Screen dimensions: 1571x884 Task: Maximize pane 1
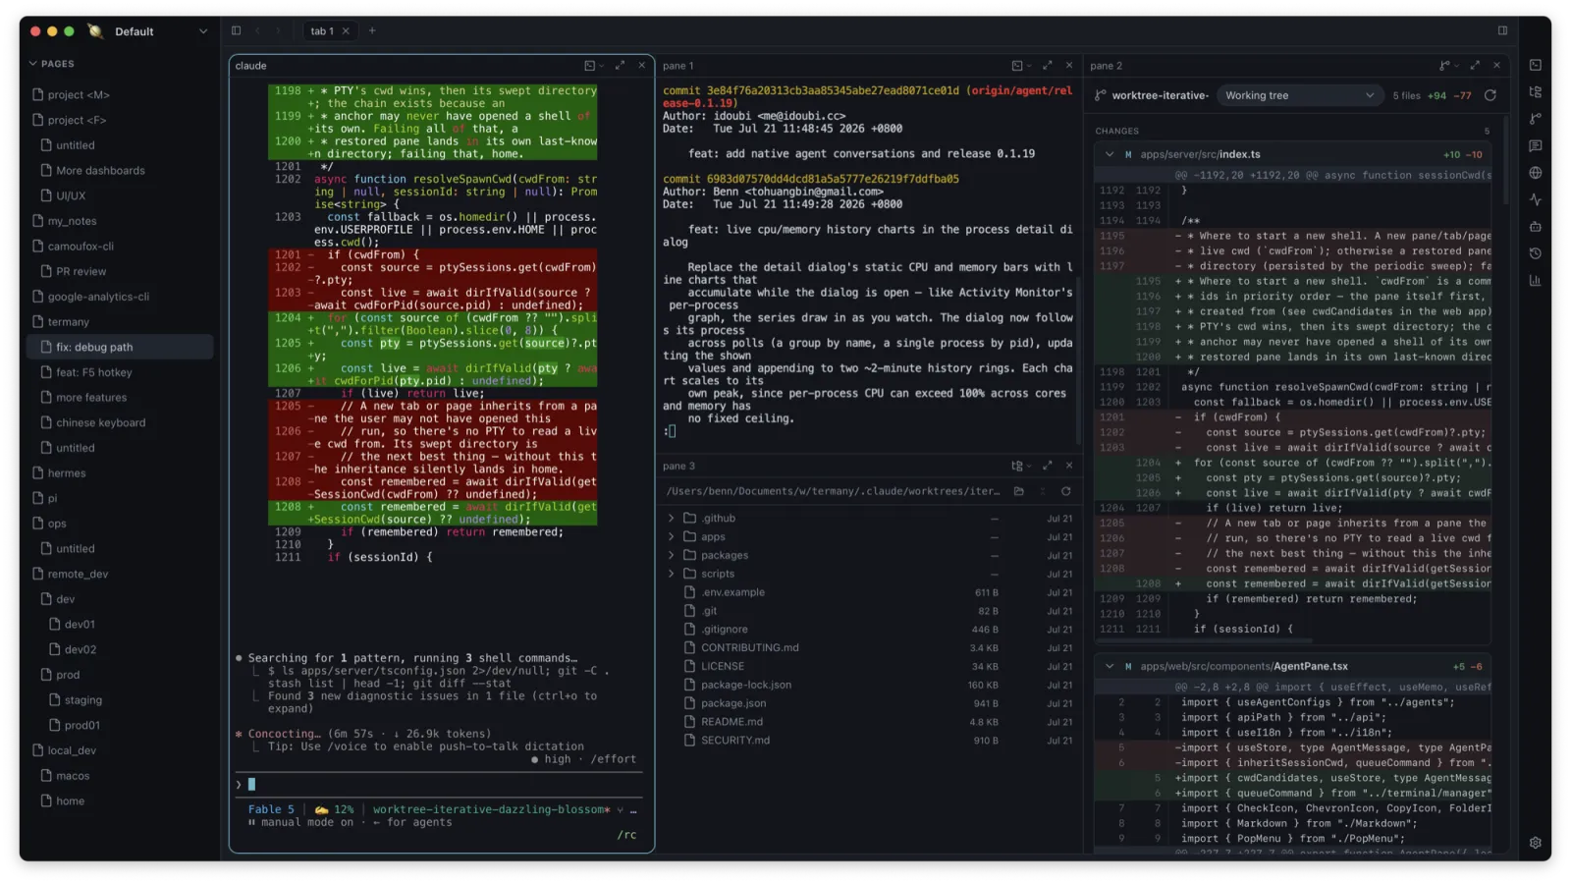[x=1047, y=66]
